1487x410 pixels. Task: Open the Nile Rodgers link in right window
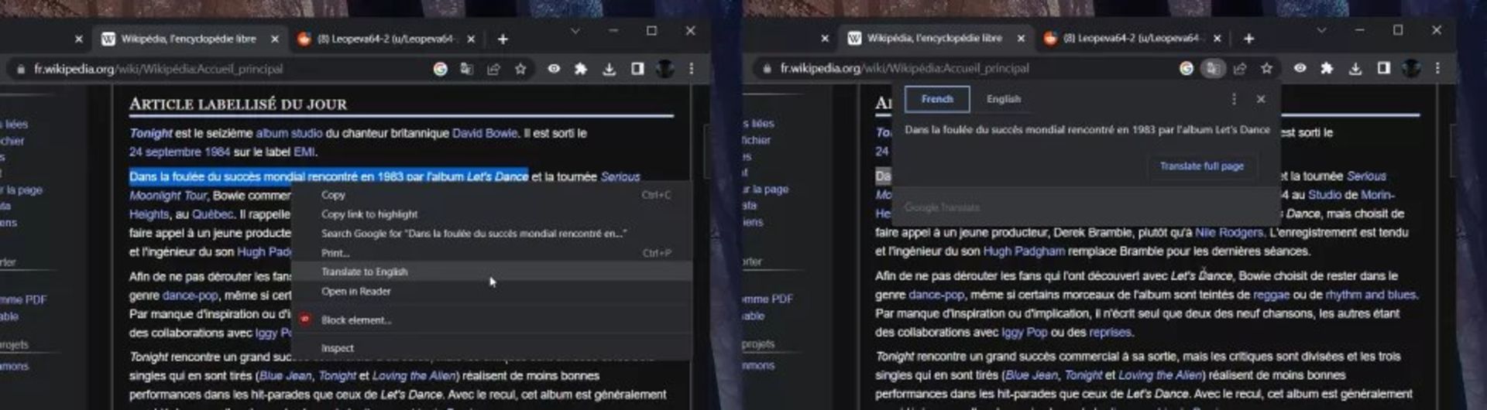1229,232
